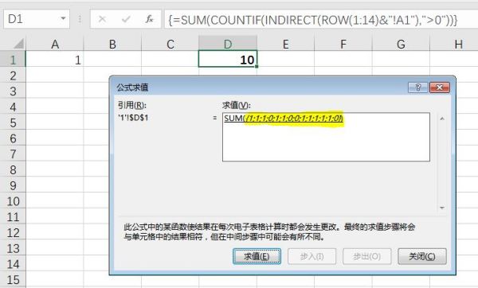The image size is (478, 288).
Task: Select column A header
Action: tap(55, 45)
